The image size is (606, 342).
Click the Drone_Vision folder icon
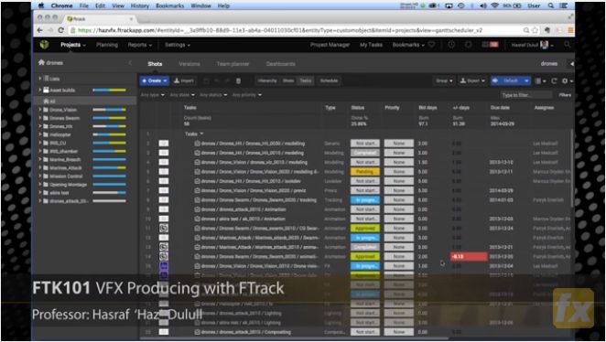pyautogui.click(x=46, y=110)
